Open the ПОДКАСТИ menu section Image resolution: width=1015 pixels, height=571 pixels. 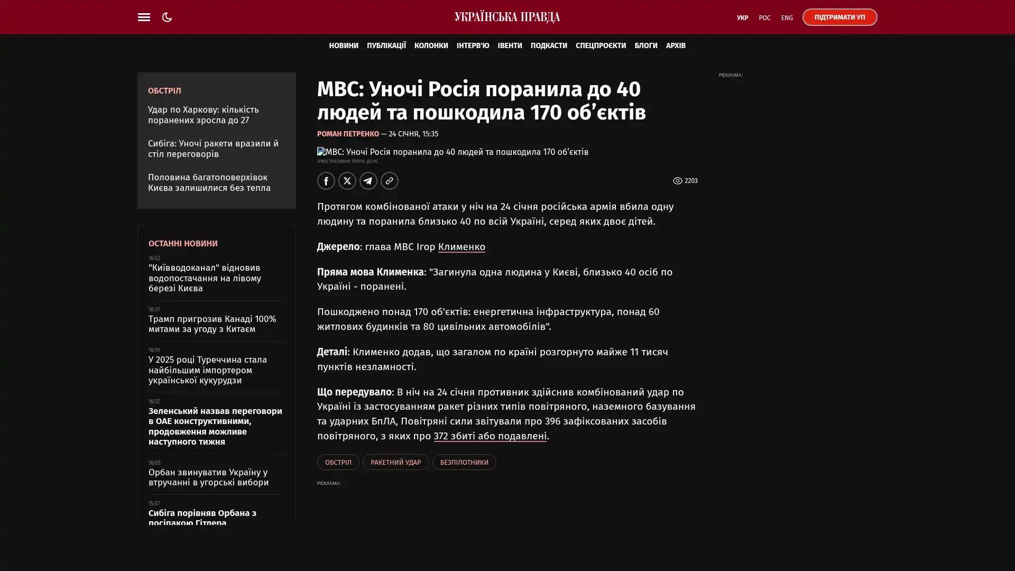pyautogui.click(x=548, y=45)
